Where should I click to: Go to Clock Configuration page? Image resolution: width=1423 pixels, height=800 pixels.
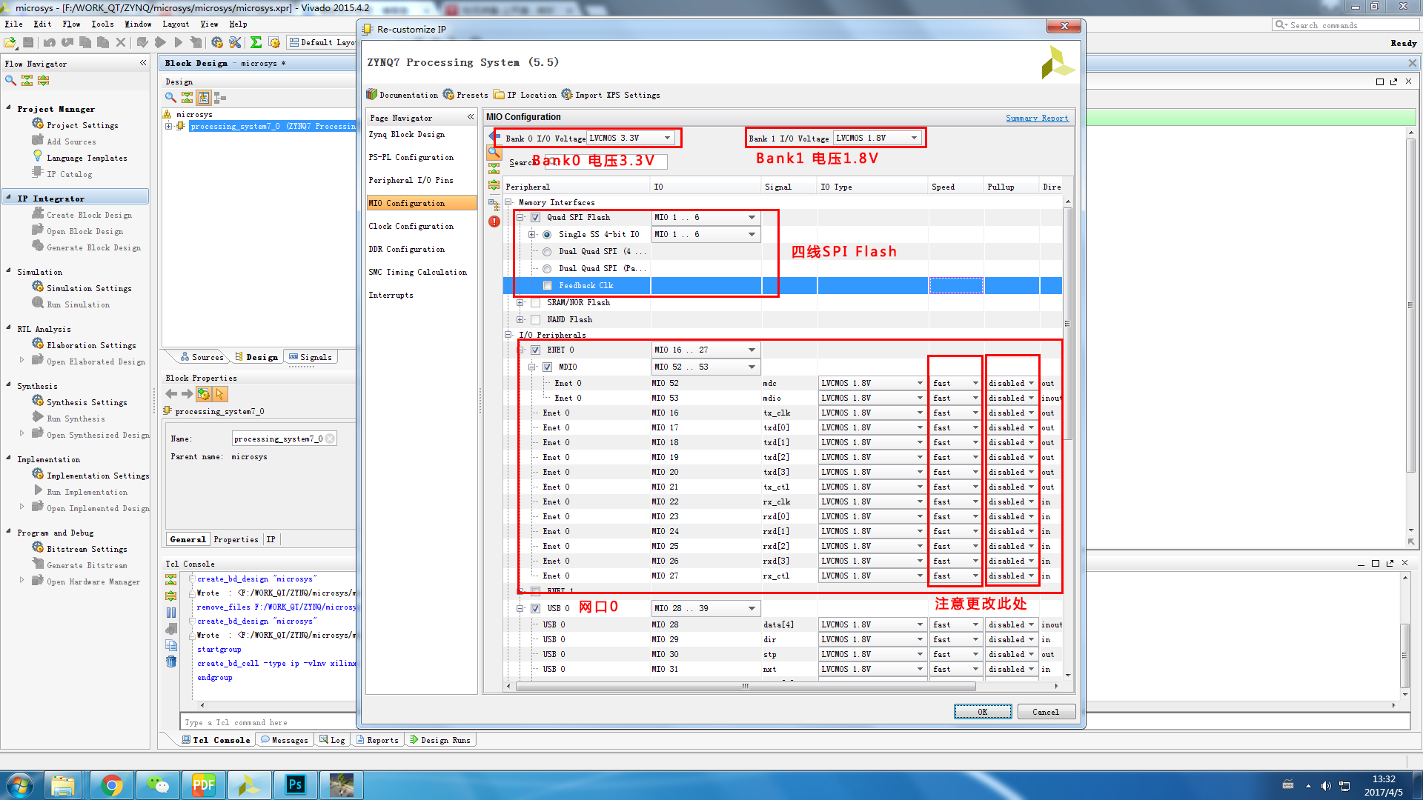point(411,227)
